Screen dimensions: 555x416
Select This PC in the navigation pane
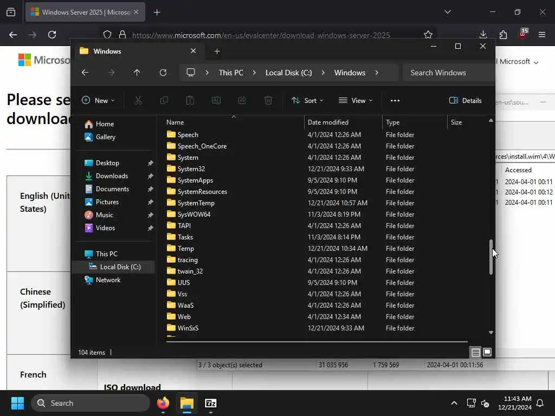(107, 254)
